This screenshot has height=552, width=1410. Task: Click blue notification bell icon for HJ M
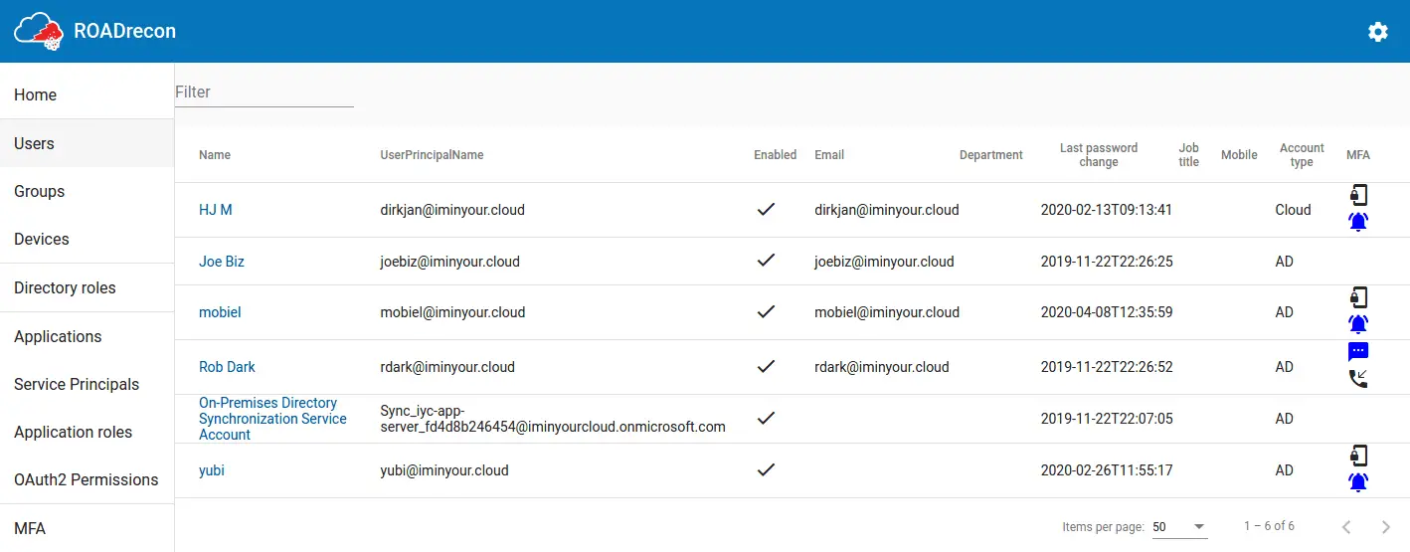tap(1358, 222)
